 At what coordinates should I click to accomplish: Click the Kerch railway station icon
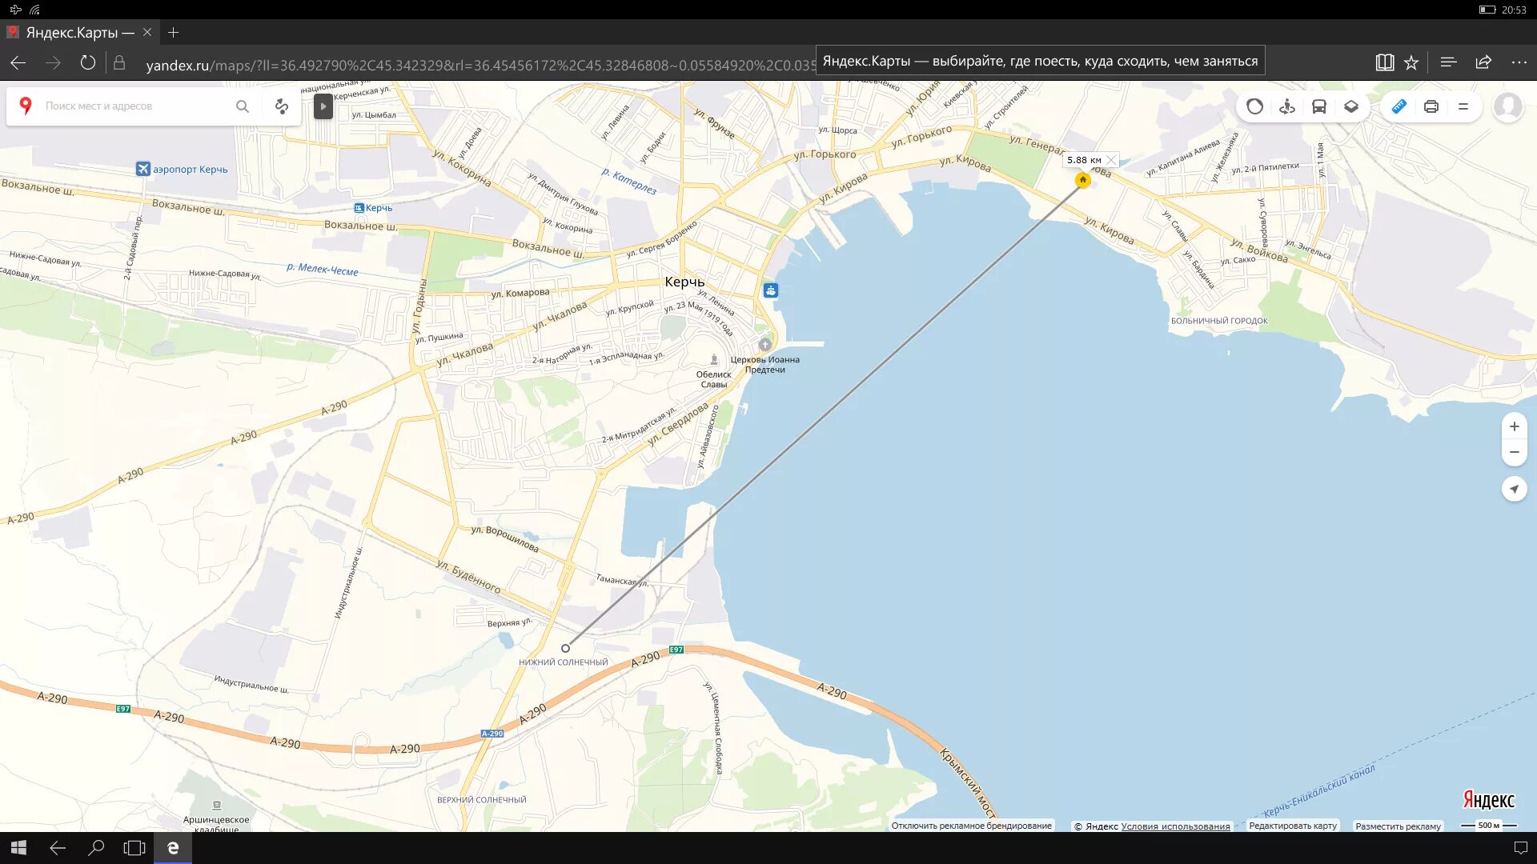click(x=359, y=208)
